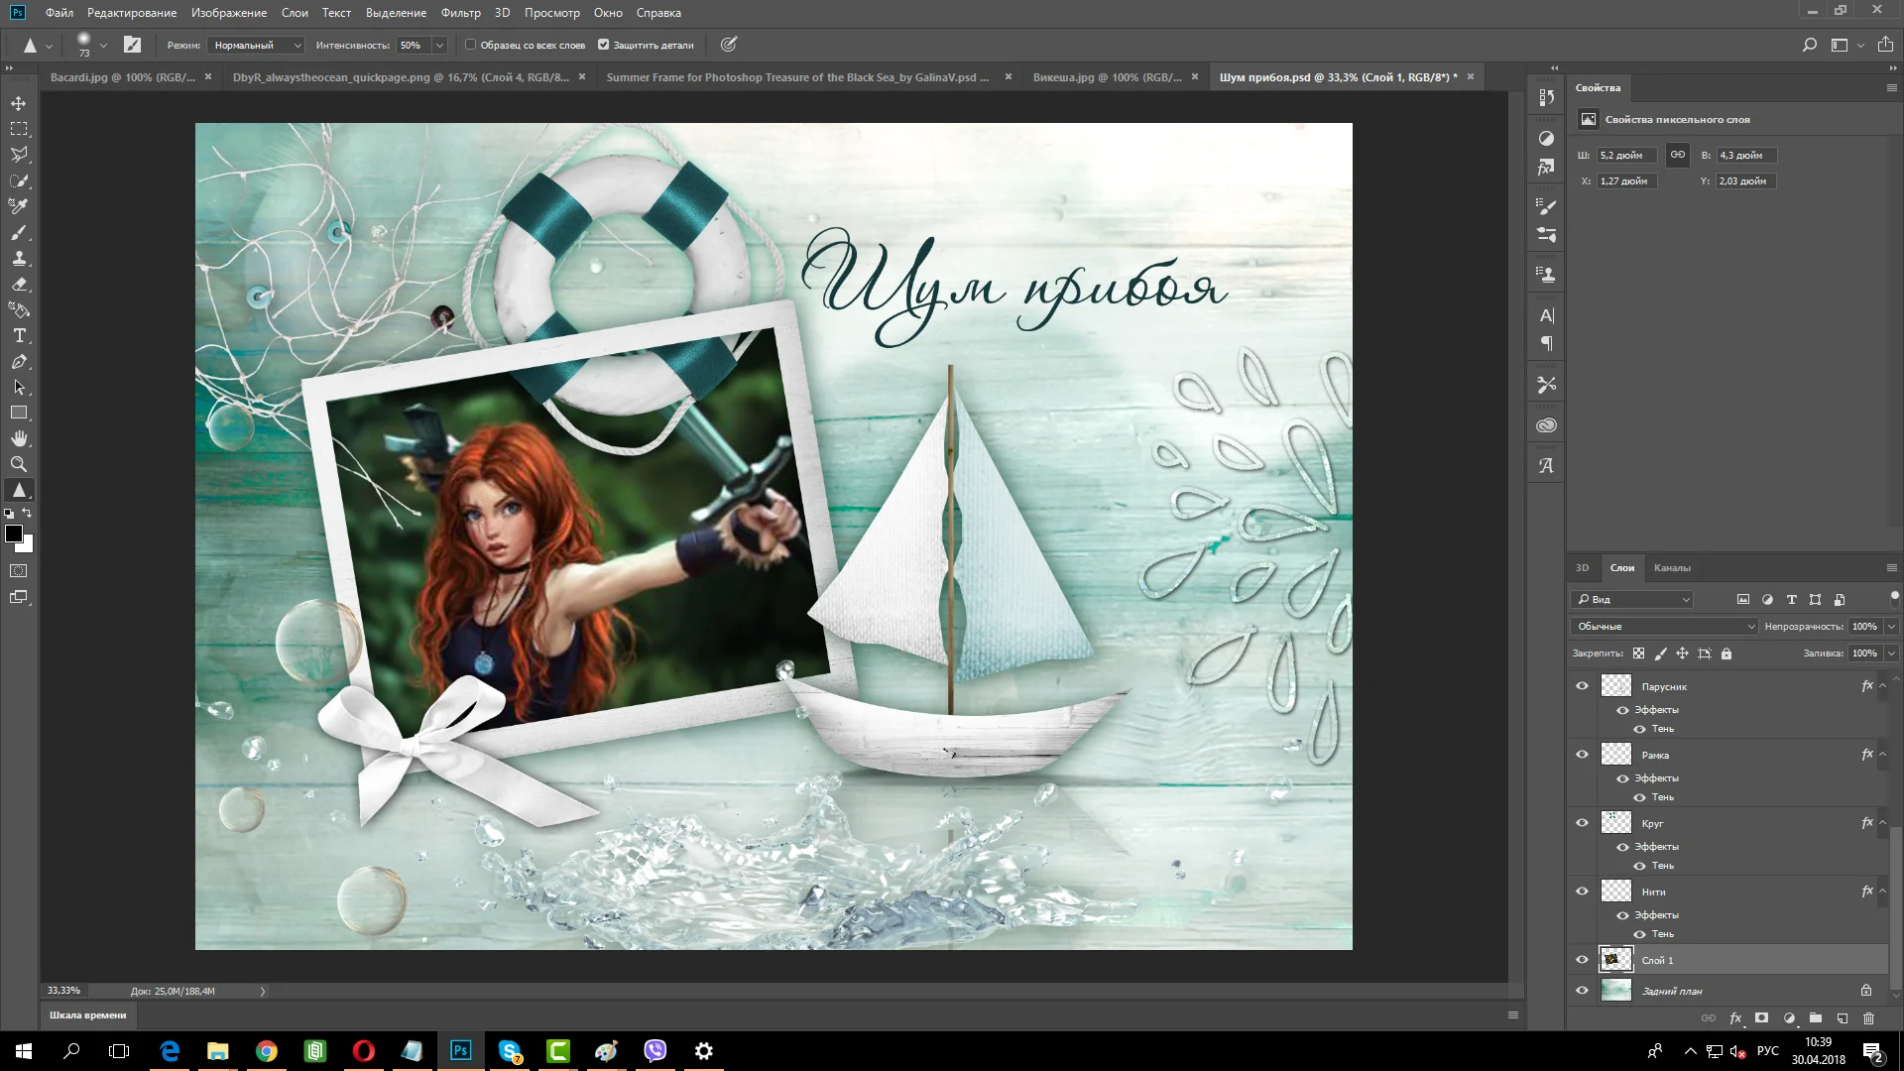Click the foreground color swatch
The width and height of the screenshot is (1904, 1071).
14,535
